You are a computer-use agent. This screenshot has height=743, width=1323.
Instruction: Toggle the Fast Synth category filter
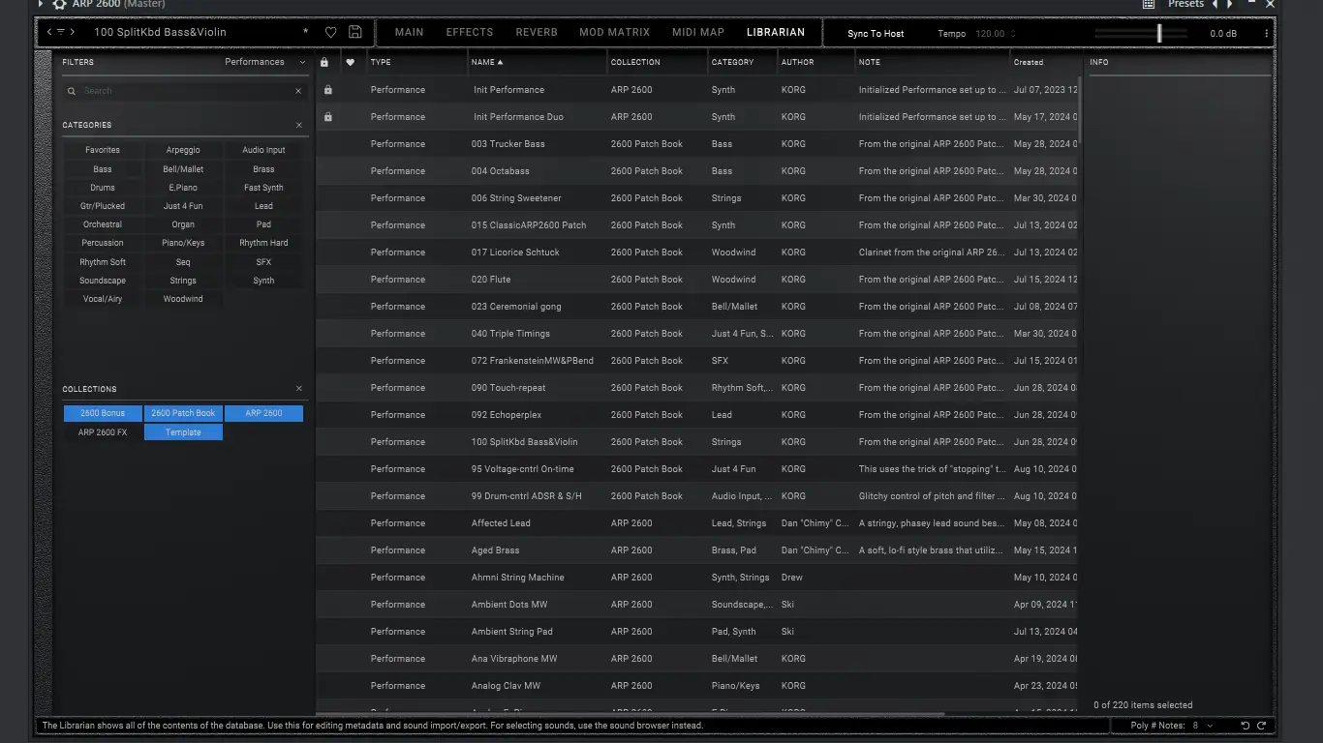point(263,188)
